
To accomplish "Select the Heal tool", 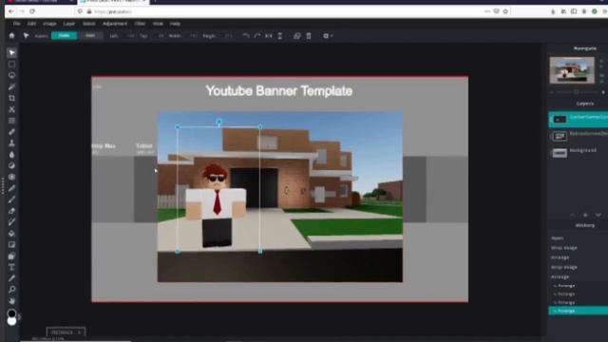I will click(x=11, y=132).
